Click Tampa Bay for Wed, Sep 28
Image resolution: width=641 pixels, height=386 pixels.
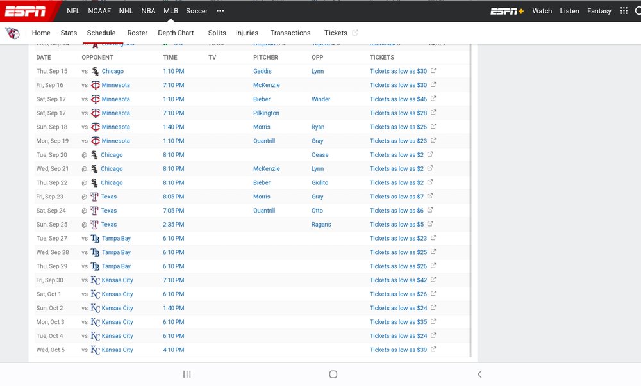click(116, 253)
